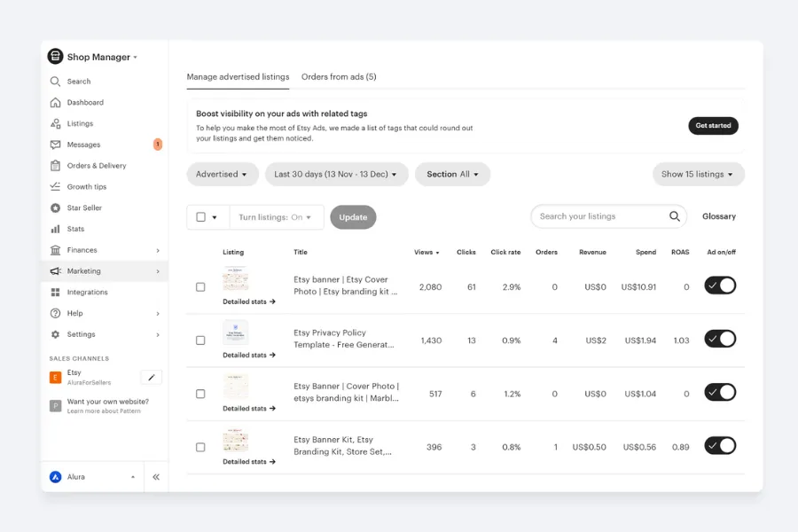Screen dimensions: 798x532
Task: Expand the Marketing submenu chevron
Action: pos(158,271)
